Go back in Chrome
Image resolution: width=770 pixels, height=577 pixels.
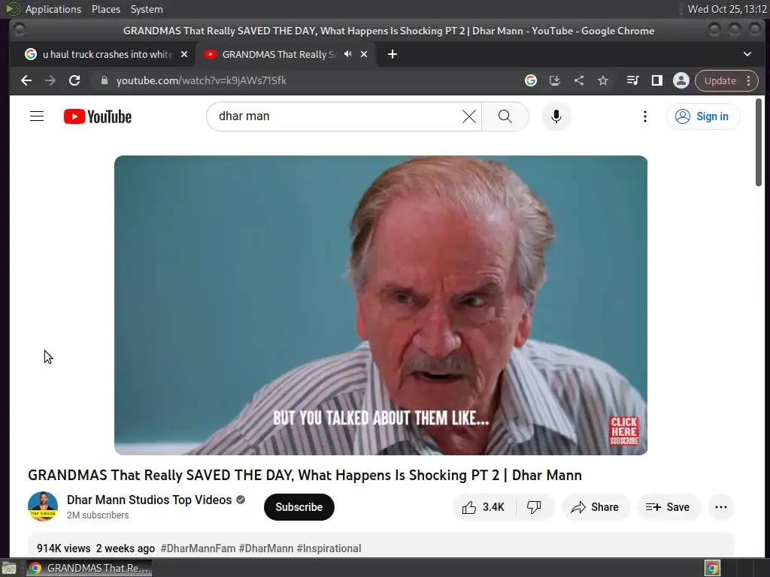[26, 80]
